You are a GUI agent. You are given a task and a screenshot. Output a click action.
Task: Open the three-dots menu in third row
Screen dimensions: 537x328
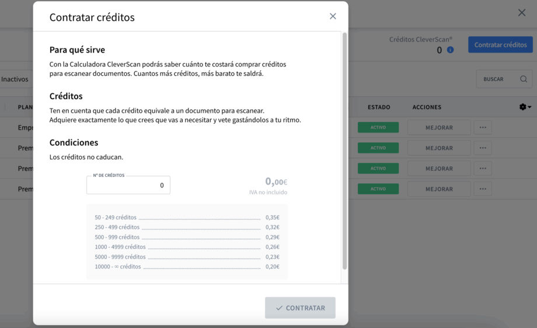[x=483, y=169]
